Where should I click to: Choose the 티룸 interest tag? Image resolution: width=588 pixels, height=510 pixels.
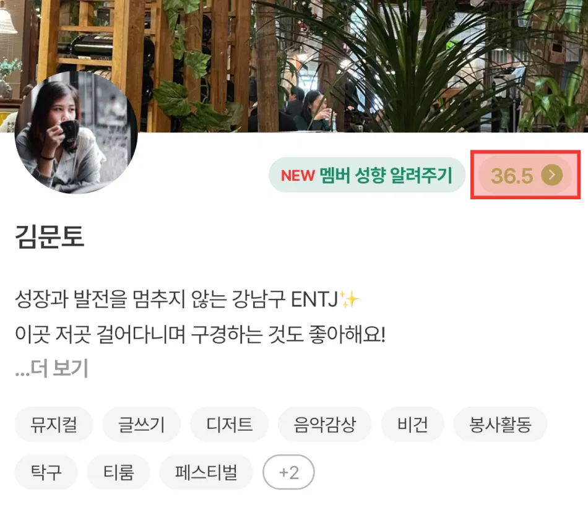tap(118, 472)
